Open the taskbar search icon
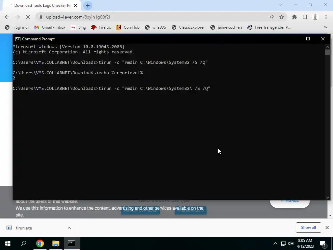Screen dimensions: 333x250 click(x=23, y=243)
